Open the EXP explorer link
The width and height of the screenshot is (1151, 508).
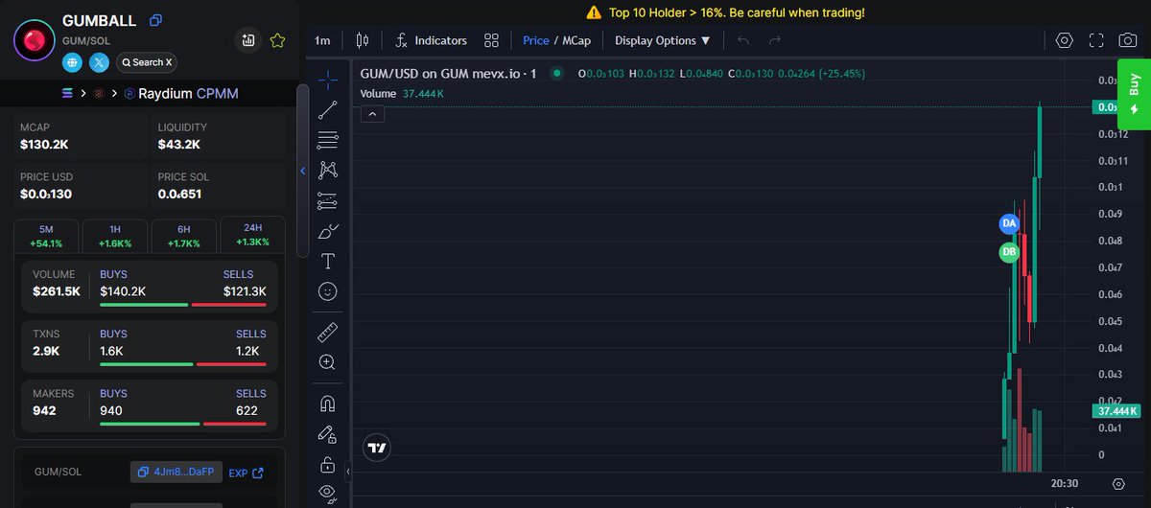click(246, 473)
